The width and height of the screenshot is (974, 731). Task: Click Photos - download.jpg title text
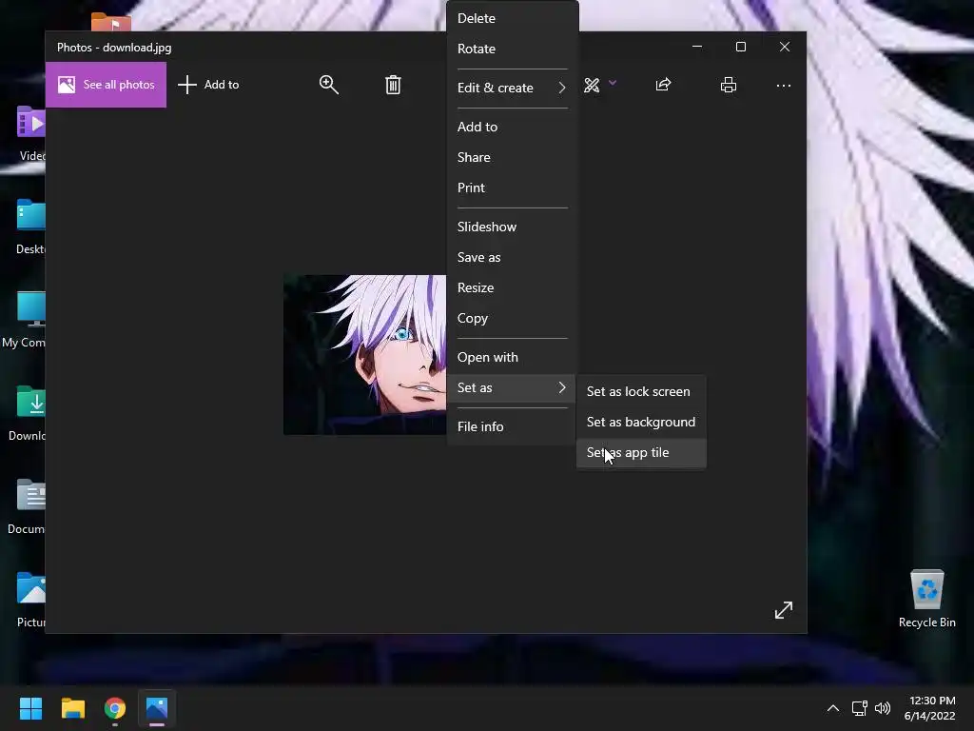click(x=114, y=48)
